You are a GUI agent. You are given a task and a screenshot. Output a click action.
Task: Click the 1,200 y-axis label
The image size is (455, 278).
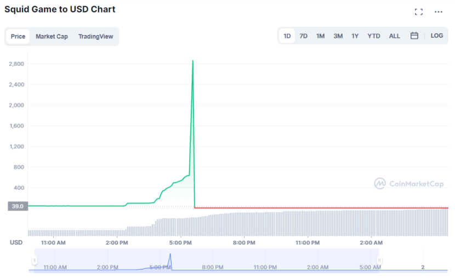16,147
